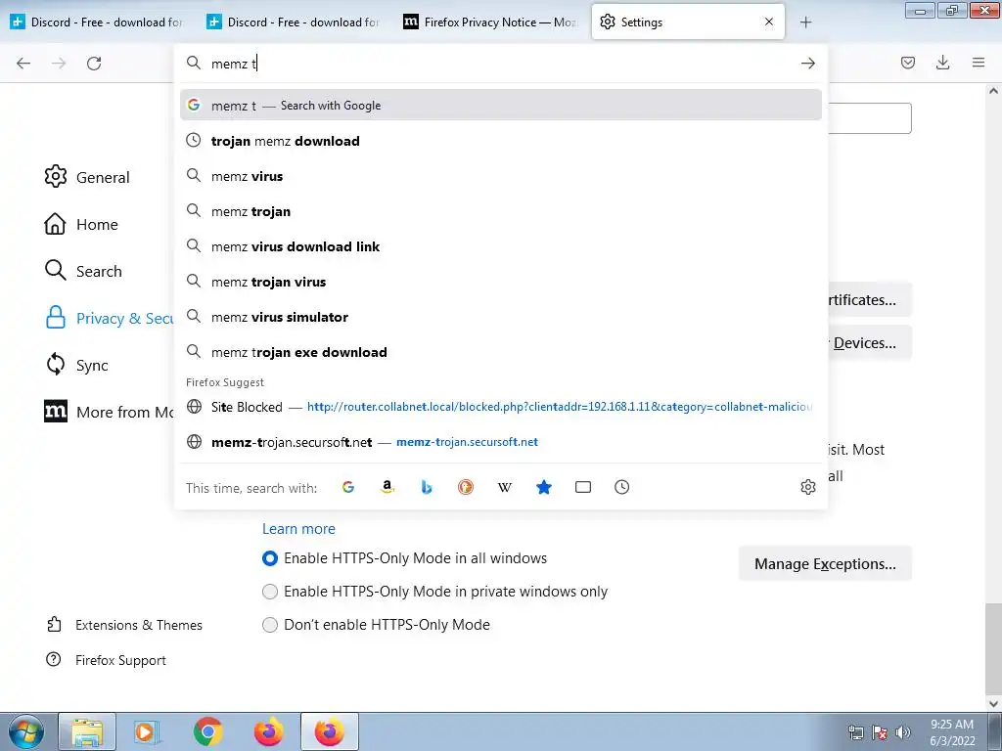Screen dimensions: 1002x751
Task: Click the Mozilla 'm' icon in sidebar
Action: 56,412
